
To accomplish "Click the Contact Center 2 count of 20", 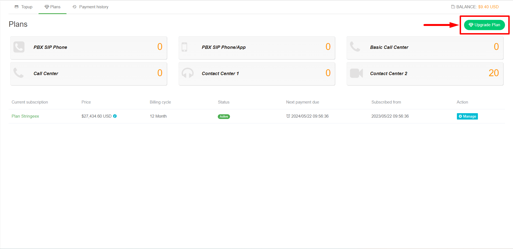I will 493,73.
